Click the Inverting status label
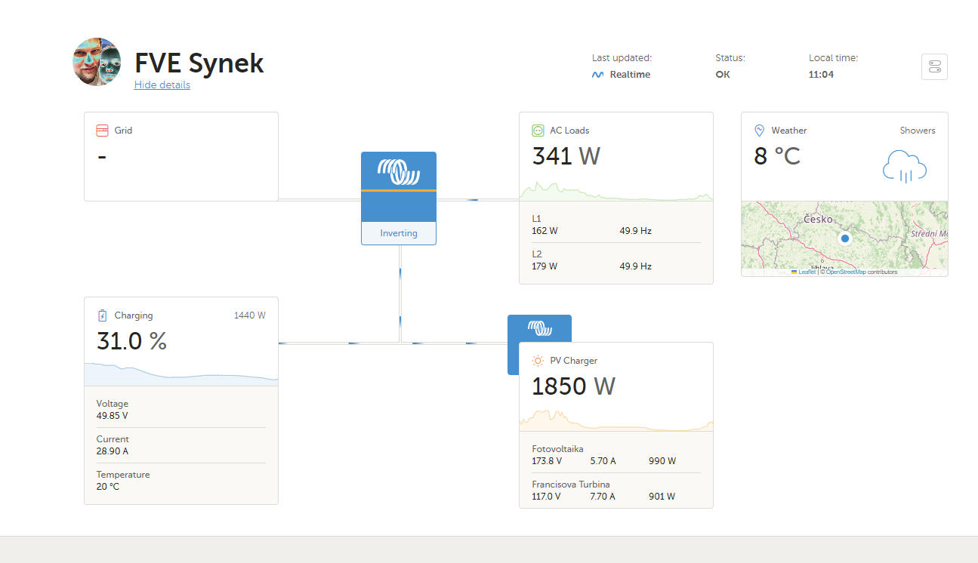 click(399, 233)
